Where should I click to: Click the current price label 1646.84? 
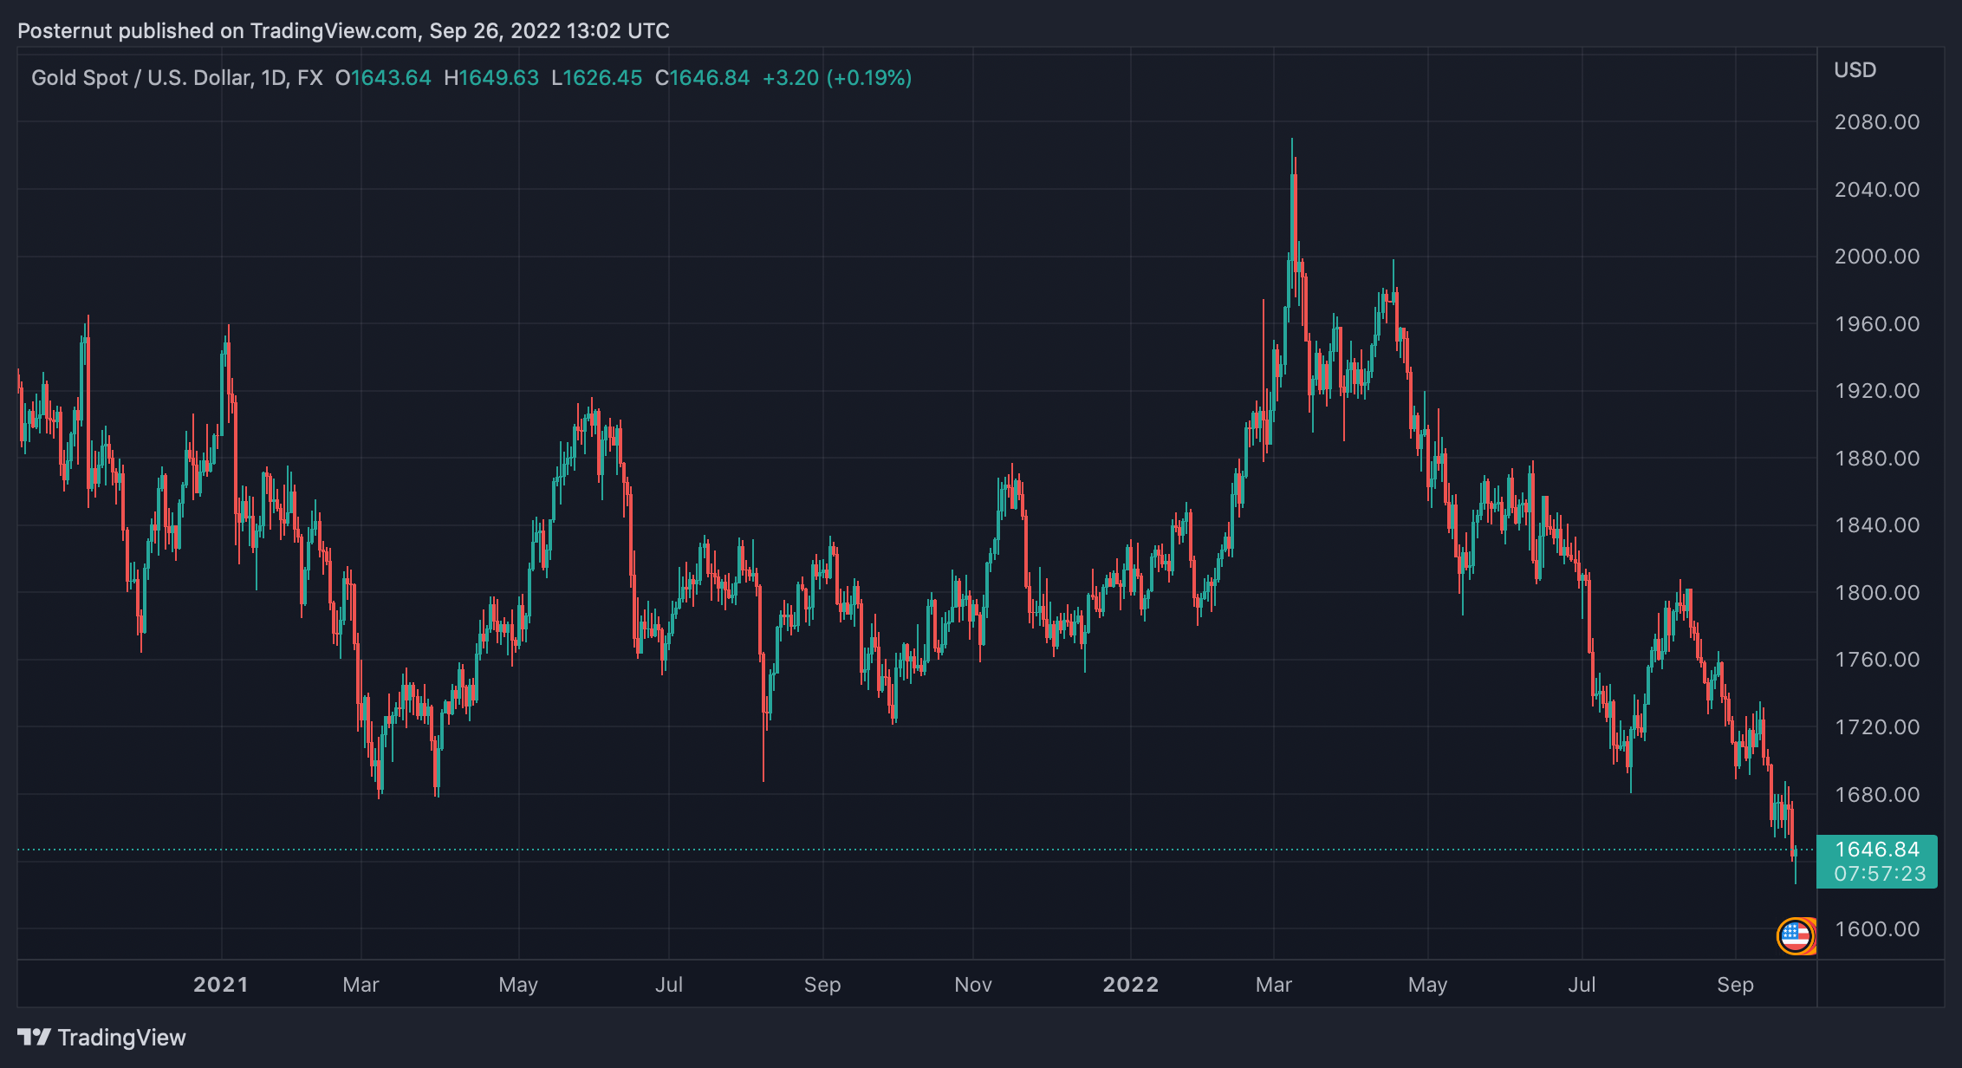(x=1877, y=850)
